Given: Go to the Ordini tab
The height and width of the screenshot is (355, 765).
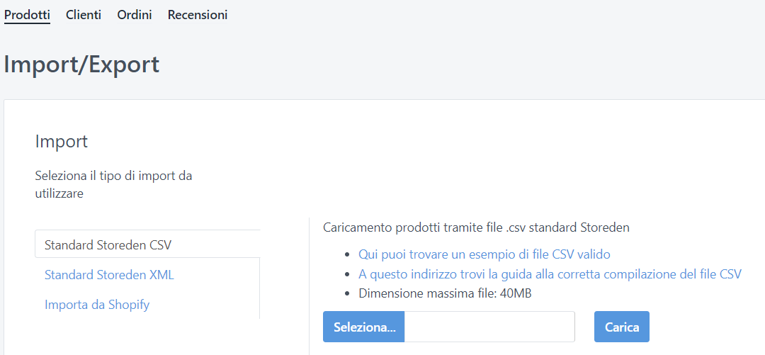Looking at the screenshot, I should 135,14.
